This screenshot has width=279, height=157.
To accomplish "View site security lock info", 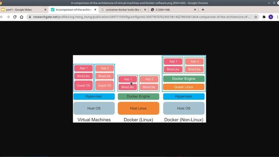I will (30, 17).
